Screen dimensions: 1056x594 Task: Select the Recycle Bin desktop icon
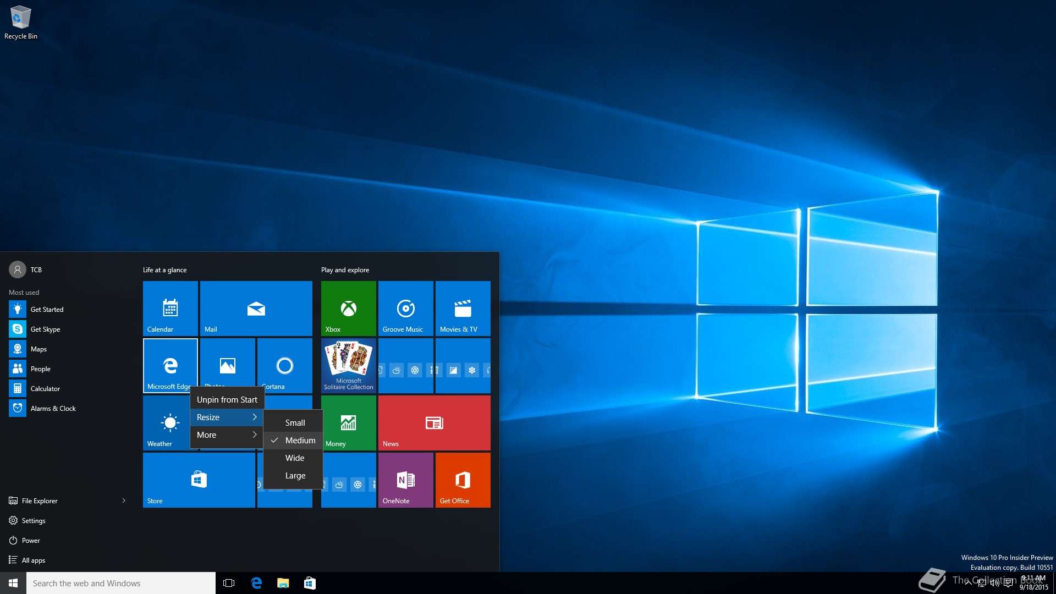(21, 23)
